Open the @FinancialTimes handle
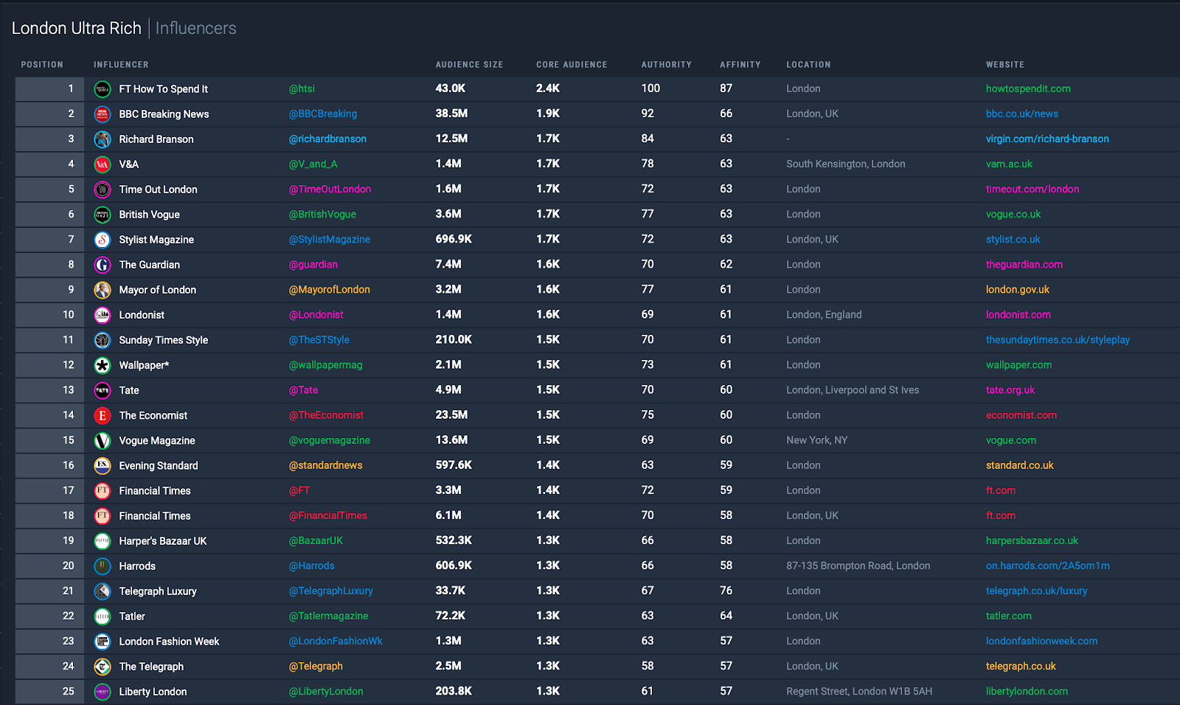 (x=328, y=515)
